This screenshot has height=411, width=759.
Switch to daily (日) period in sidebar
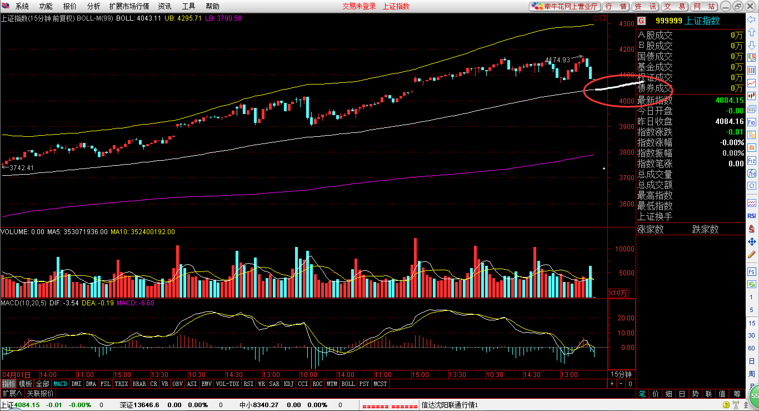(752, 362)
